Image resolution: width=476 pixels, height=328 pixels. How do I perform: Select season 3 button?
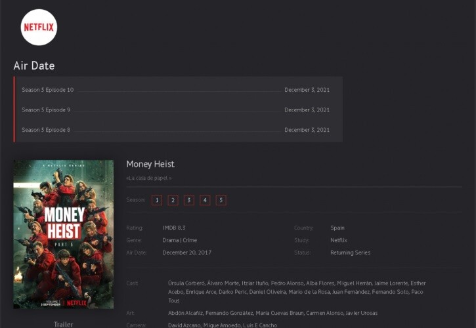pos(189,200)
